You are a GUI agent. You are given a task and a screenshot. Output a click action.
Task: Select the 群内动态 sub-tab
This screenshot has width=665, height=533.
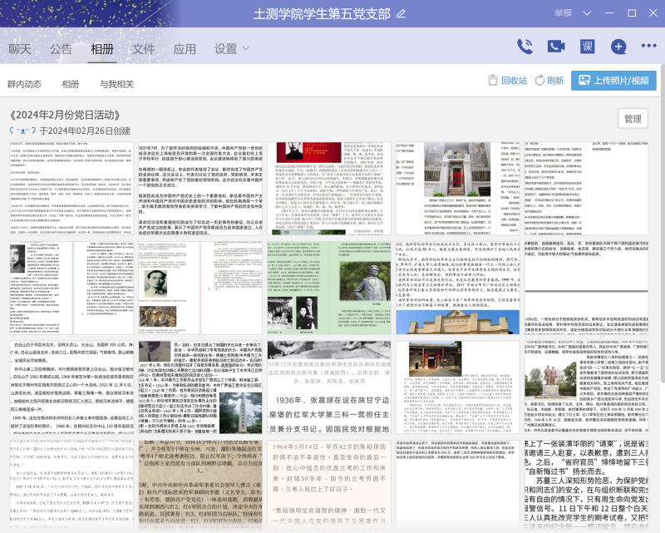click(x=24, y=84)
